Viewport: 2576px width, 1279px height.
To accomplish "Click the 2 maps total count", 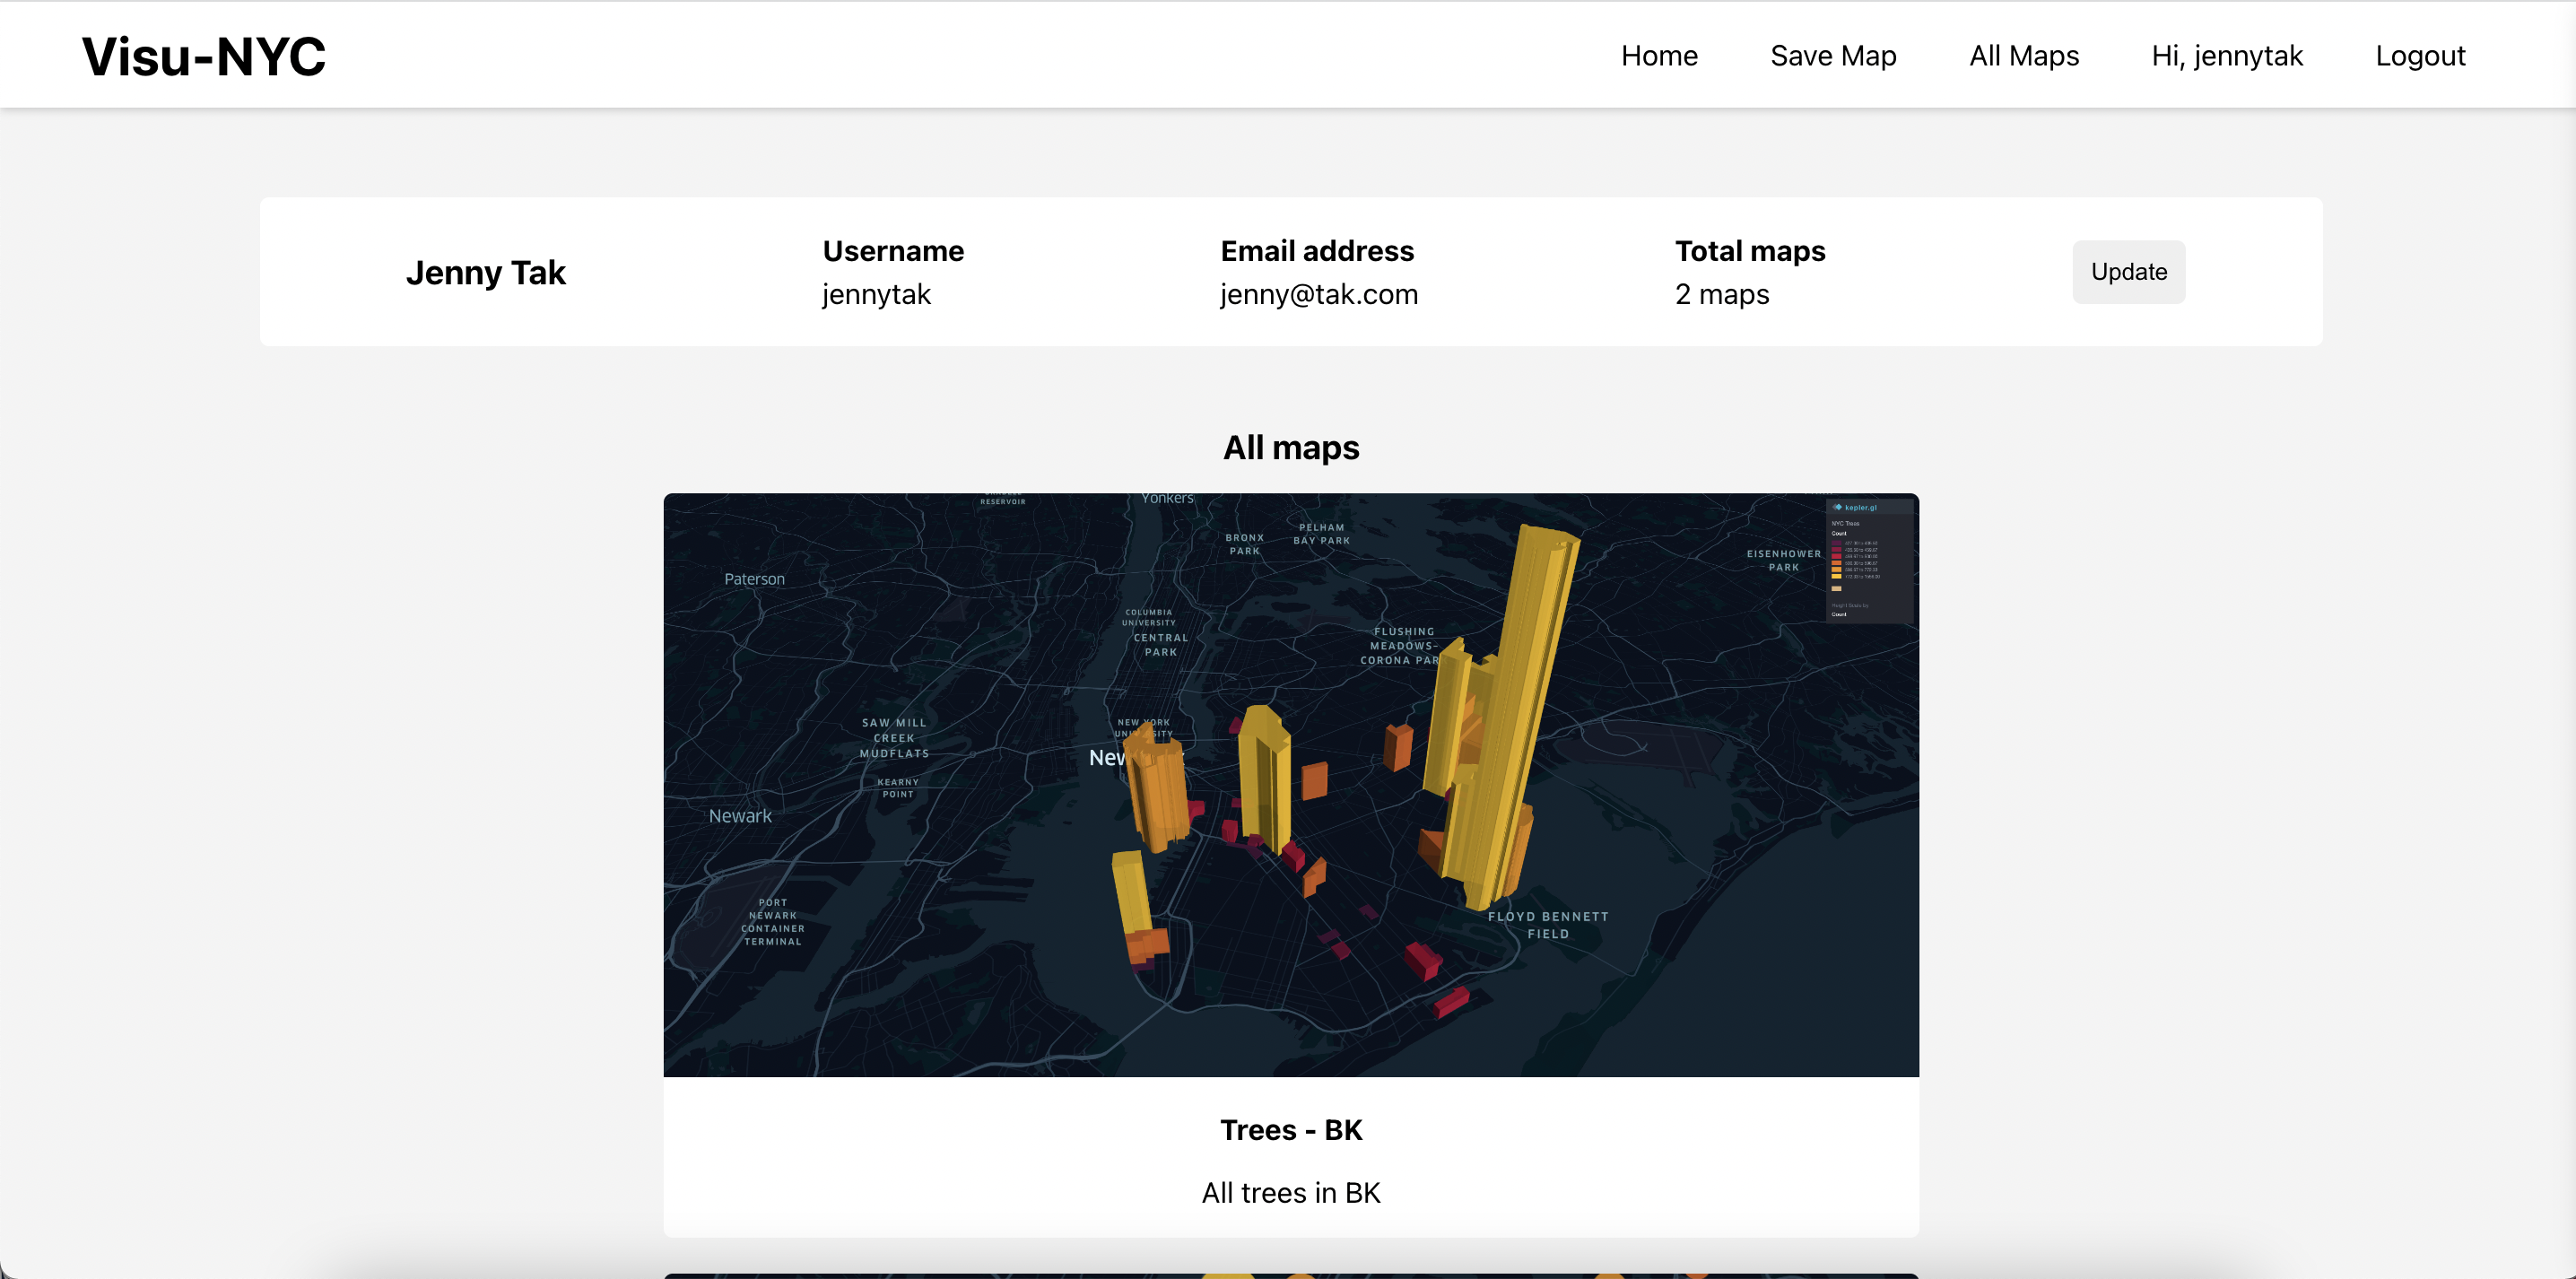I will tap(1722, 295).
